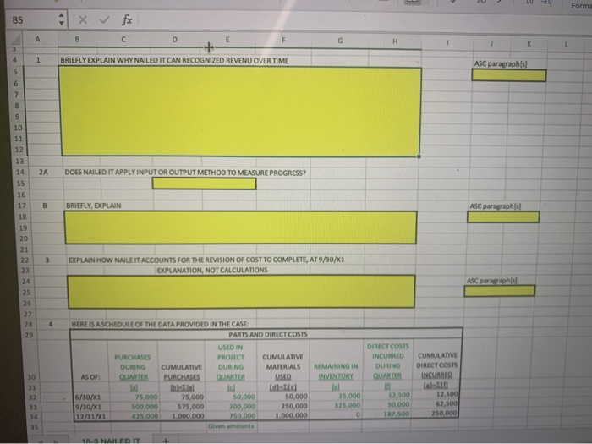Image resolution: width=592 pixels, height=444 pixels.
Task: Click 'EXPLAIN HOW NAILE IT ACCOUNTS FOR THE REVISION' cell
Action: (x=206, y=260)
